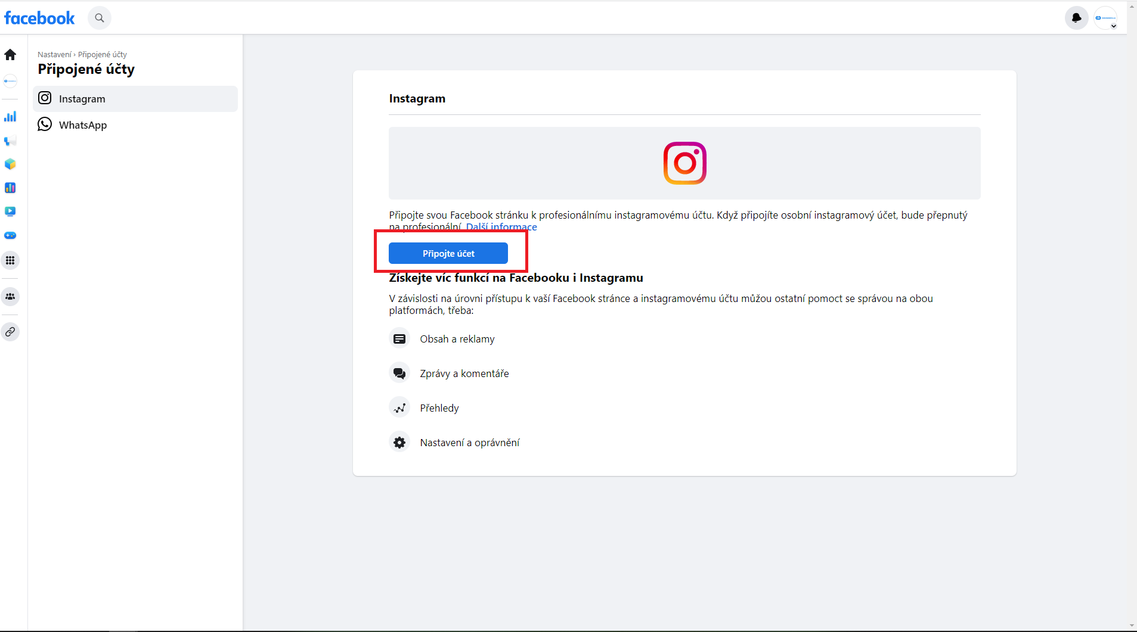Viewport: 1137px width, 632px height.
Task: Click the Připojte účet button
Action: (448, 253)
